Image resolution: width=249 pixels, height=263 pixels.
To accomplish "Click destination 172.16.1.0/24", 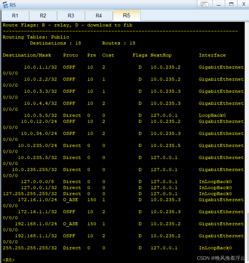I will pos(37,200).
